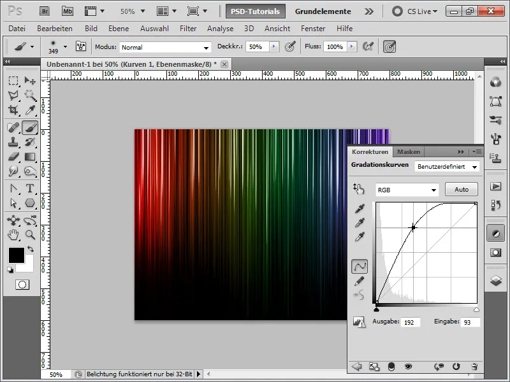The width and height of the screenshot is (510, 382).
Task: Delete the adjustment with trash icon
Action: coord(474,367)
